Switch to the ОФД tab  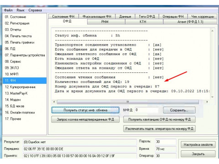pyautogui.click(x=68, y=21)
